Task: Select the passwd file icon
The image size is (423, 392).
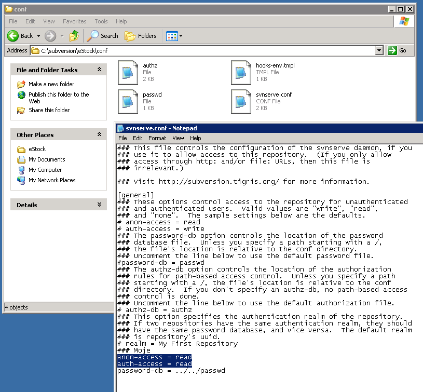Action: [128, 101]
